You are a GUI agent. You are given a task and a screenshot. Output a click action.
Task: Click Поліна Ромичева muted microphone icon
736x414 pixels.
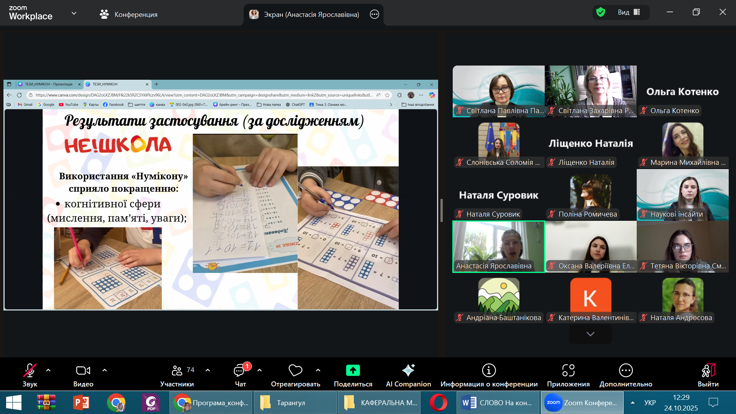click(552, 214)
